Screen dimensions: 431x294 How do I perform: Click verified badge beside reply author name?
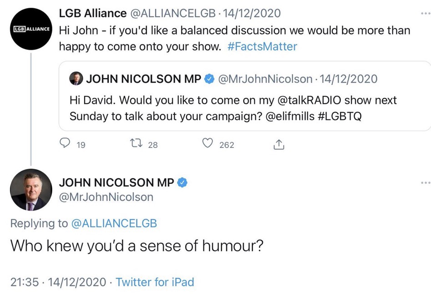coord(183,182)
